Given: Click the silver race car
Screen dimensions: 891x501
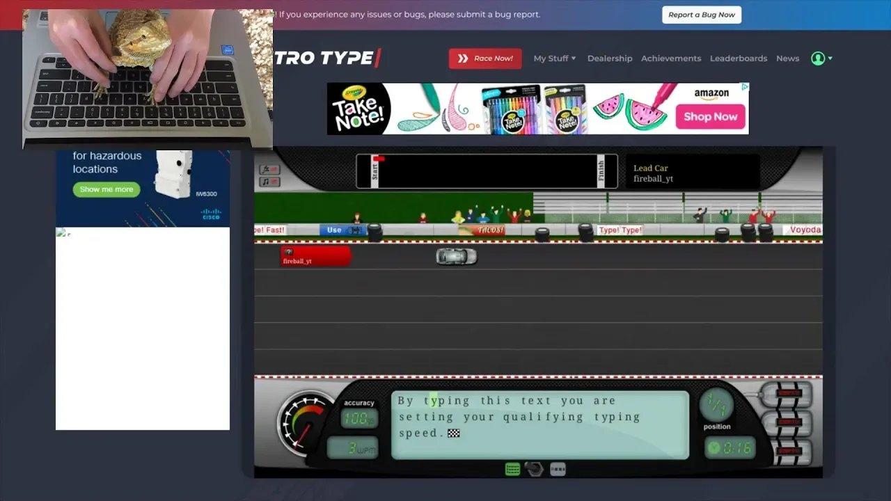Looking at the screenshot, I should (457, 257).
